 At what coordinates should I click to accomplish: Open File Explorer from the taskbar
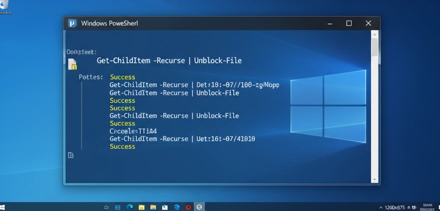point(141,208)
